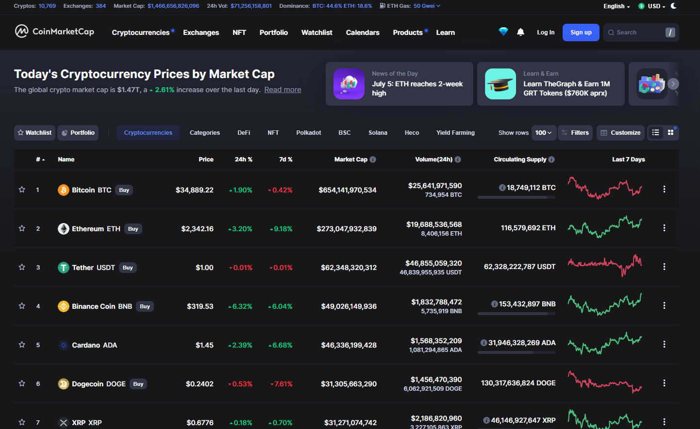The height and width of the screenshot is (429, 700).
Task: Open the English language dropdown
Action: (x=617, y=6)
